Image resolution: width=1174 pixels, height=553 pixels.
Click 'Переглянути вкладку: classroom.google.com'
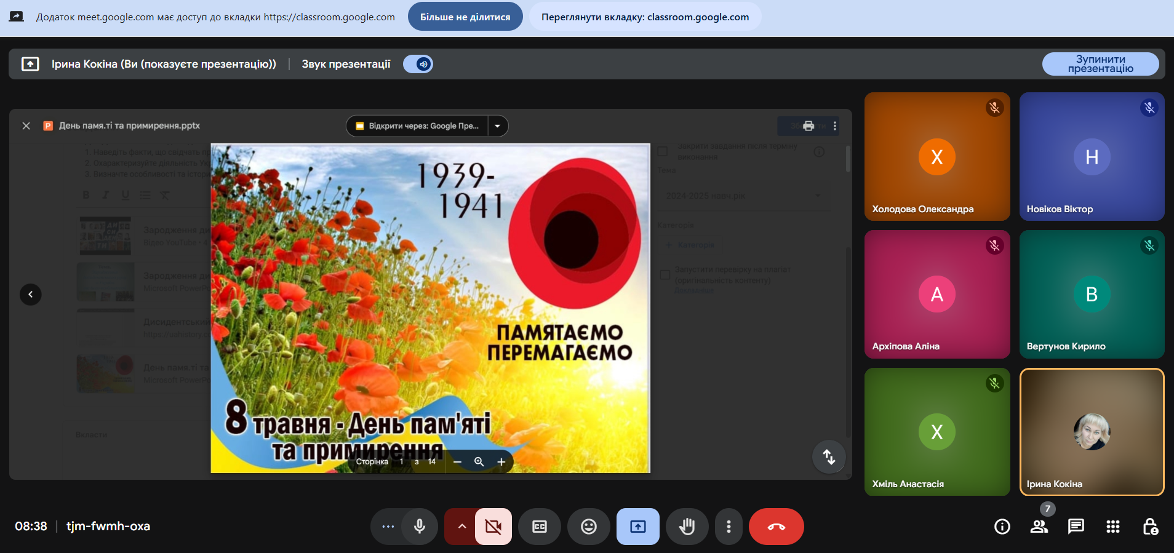click(x=645, y=17)
